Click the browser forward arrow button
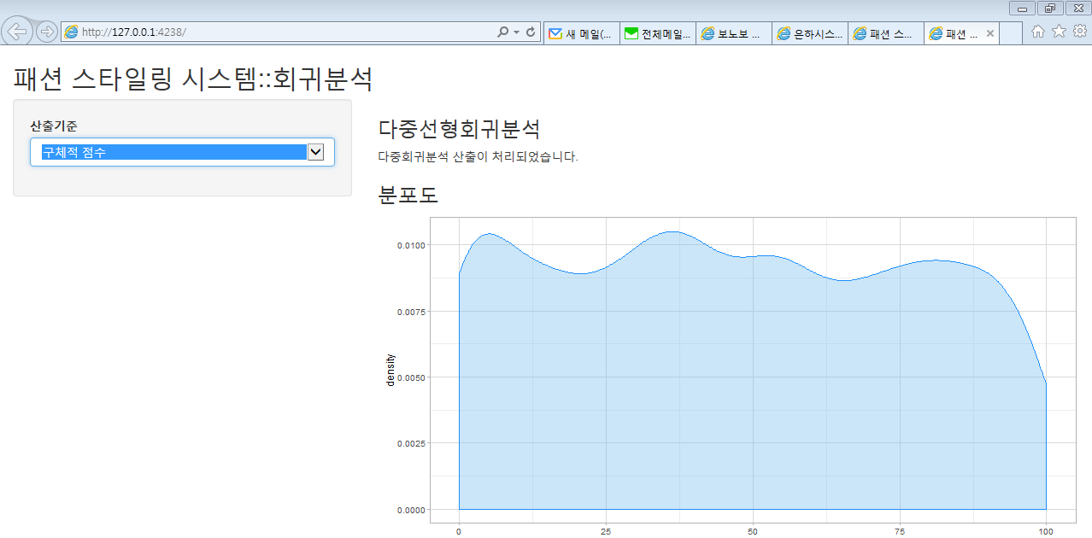This screenshot has width=1092, height=538. coord(47,32)
